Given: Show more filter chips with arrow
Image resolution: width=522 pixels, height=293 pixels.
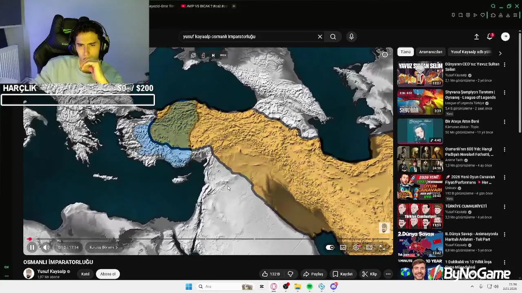Looking at the screenshot, I should 500,53.
